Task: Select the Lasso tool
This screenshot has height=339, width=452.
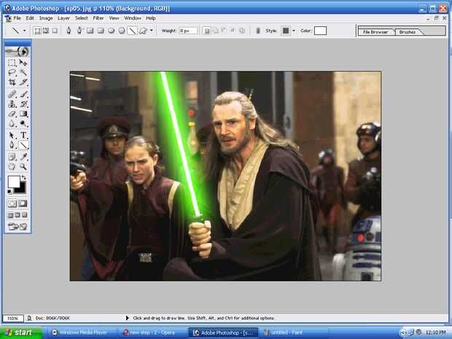Action: click(12, 72)
